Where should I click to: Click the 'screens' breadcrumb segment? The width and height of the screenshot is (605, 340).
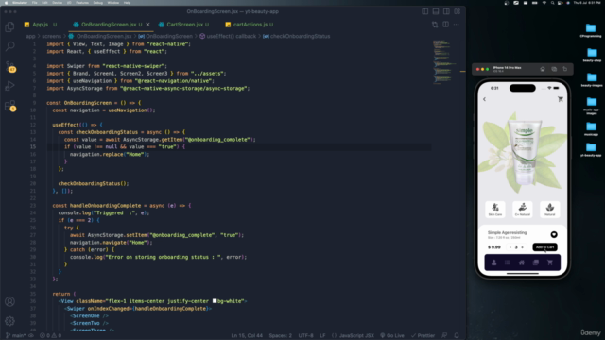pyautogui.click(x=52, y=36)
